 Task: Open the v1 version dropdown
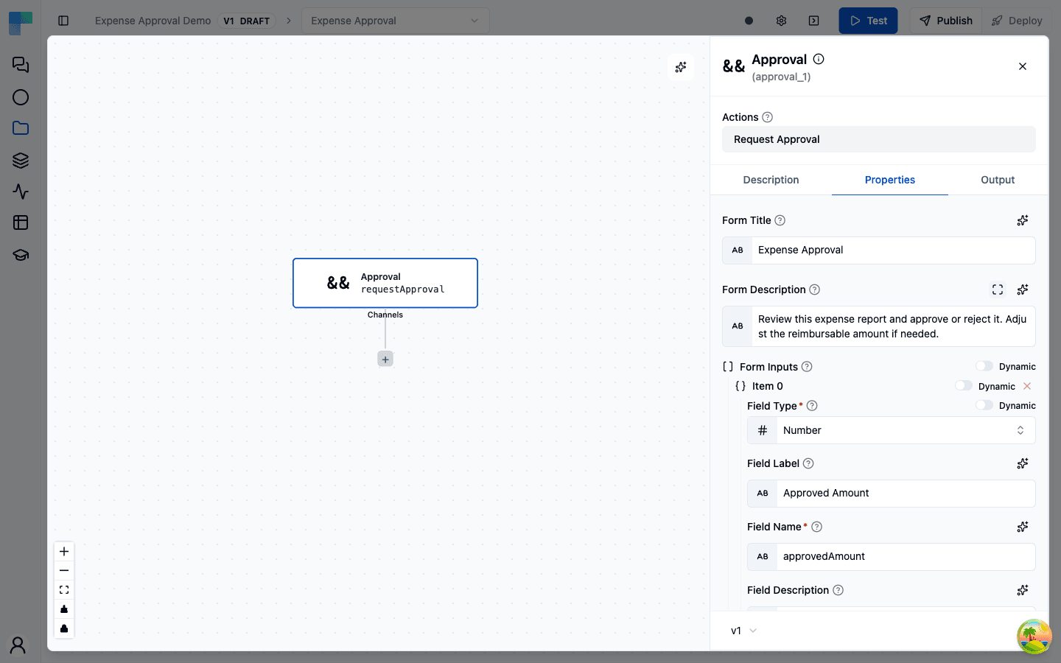click(x=743, y=631)
